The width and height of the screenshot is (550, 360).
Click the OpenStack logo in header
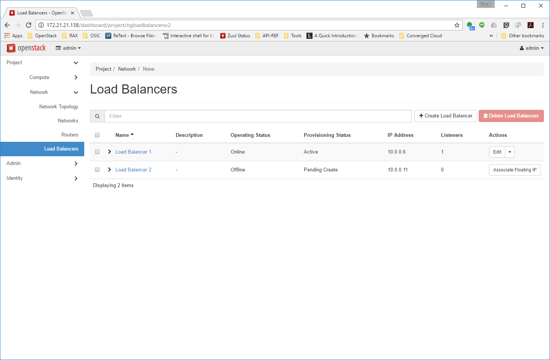click(26, 48)
